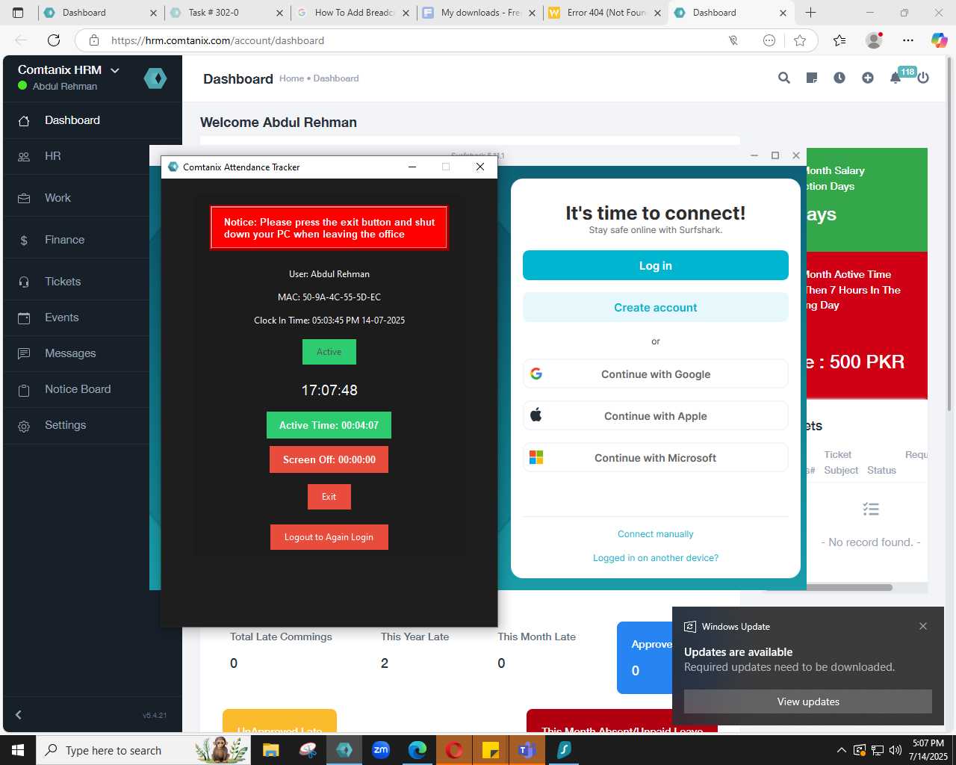Switch to the first Dashboard browser tab
This screenshot has width=956, height=765.
(x=100, y=13)
